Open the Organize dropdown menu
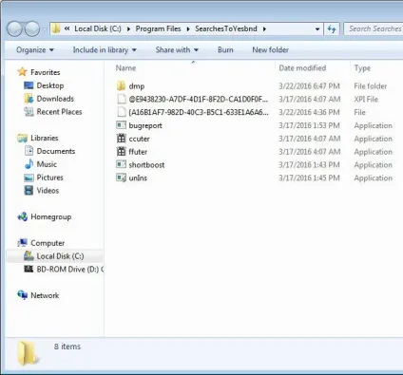Image resolution: width=403 pixels, height=375 pixels. 35,50
